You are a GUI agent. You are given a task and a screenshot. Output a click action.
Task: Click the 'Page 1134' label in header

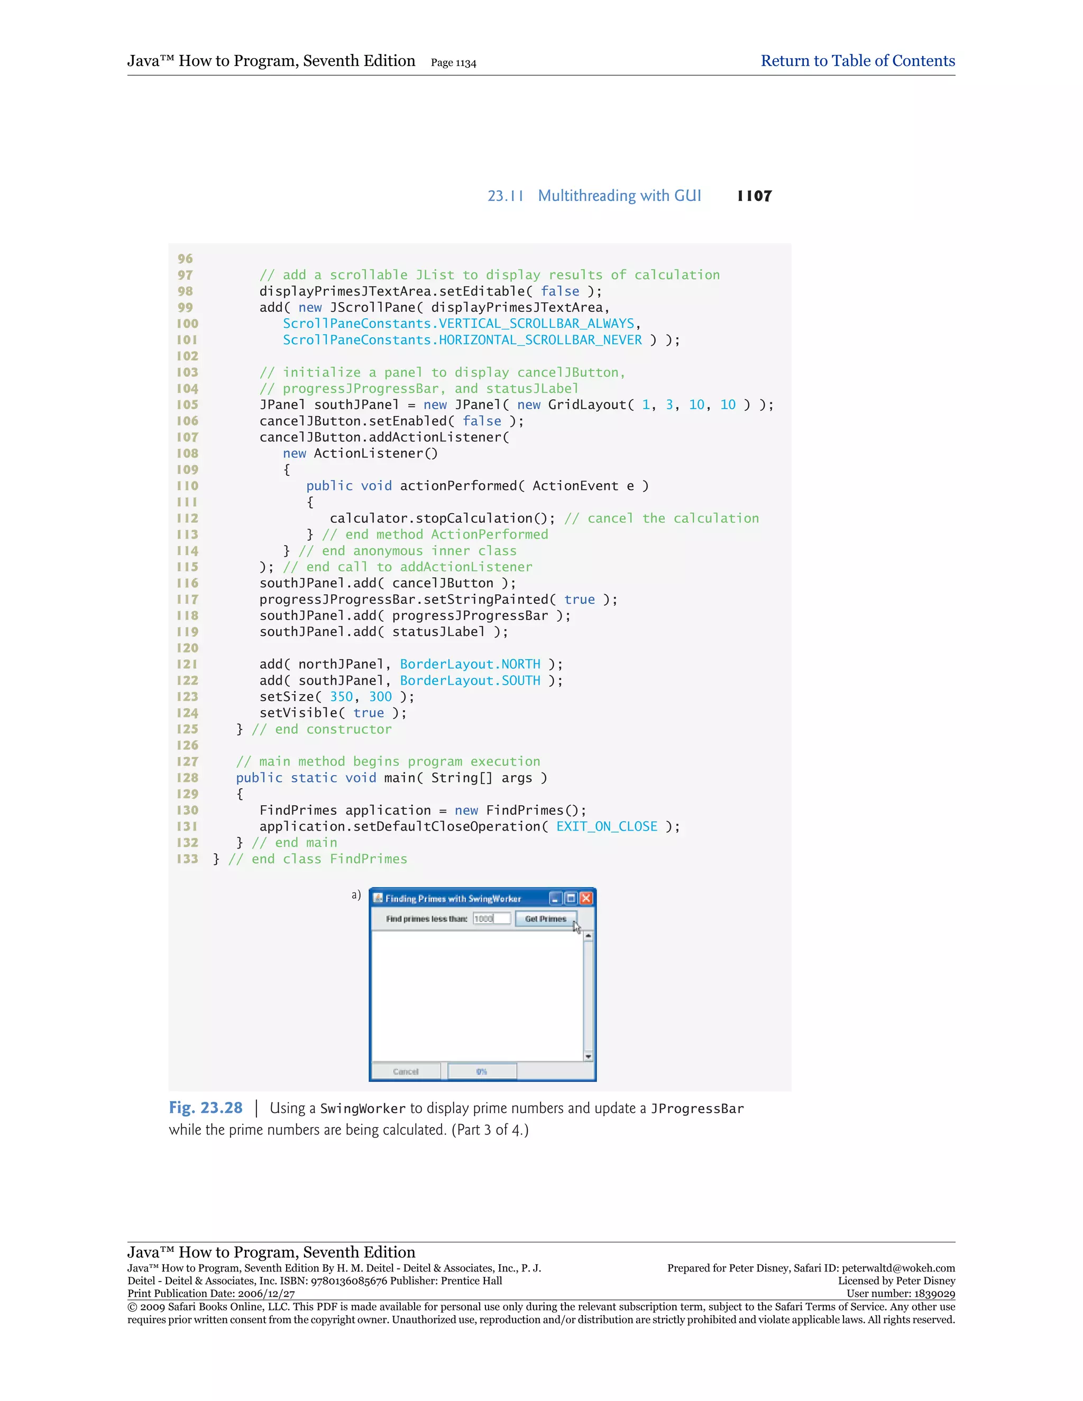point(453,63)
